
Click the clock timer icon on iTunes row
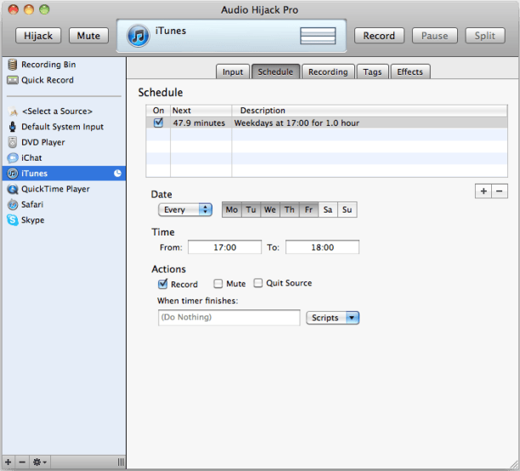point(117,173)
